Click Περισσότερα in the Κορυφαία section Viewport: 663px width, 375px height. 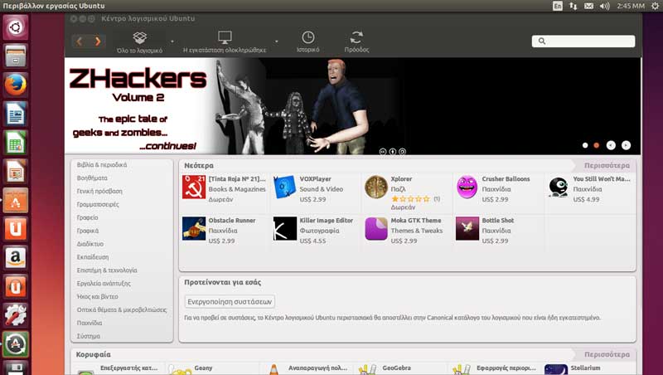607,354
